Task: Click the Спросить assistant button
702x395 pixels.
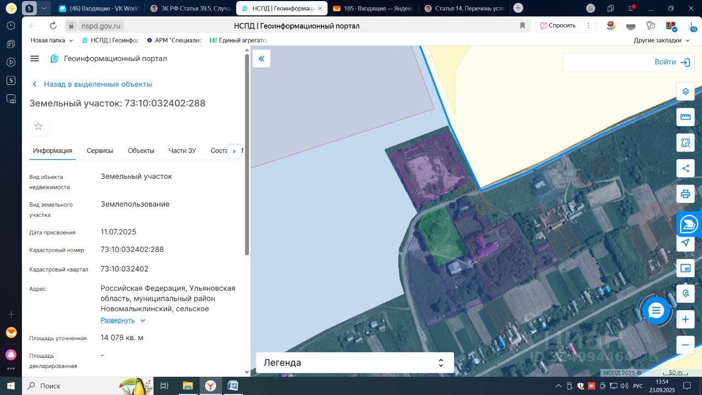Action: point(558,26)
